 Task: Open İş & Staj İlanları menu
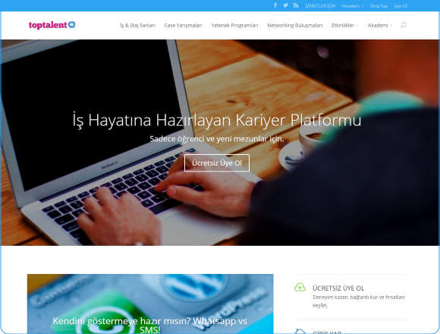(137, 25)
